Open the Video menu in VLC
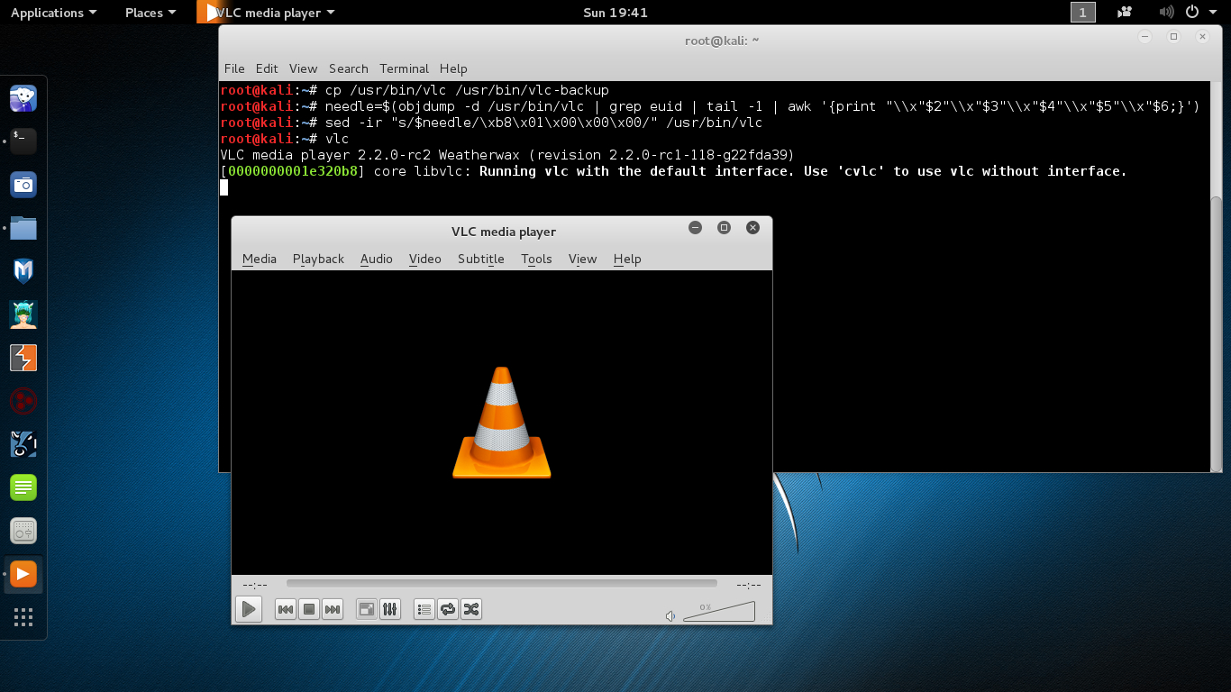1231x692 pixels. point(425,259)
